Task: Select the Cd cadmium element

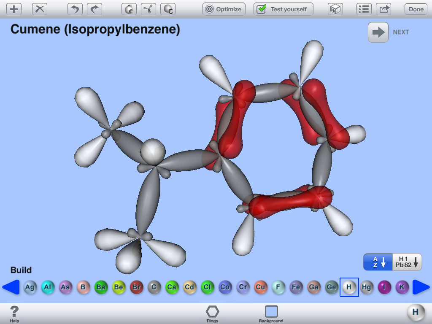Action: [x=189, y=287]
